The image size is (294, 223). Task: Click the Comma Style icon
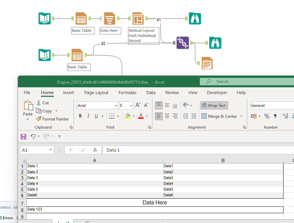pos(275,116)
